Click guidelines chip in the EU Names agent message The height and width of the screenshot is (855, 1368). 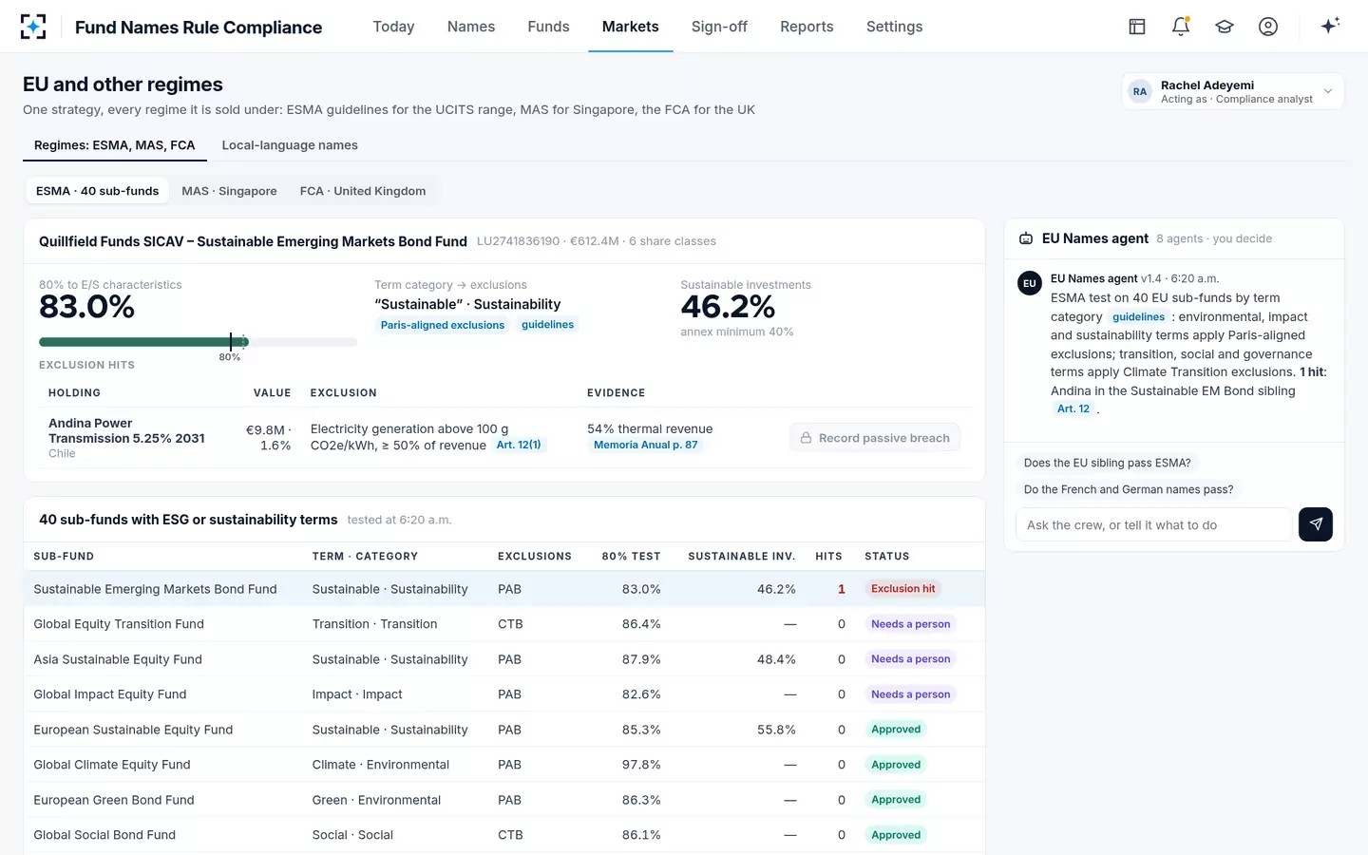[x=1138, y=317]
